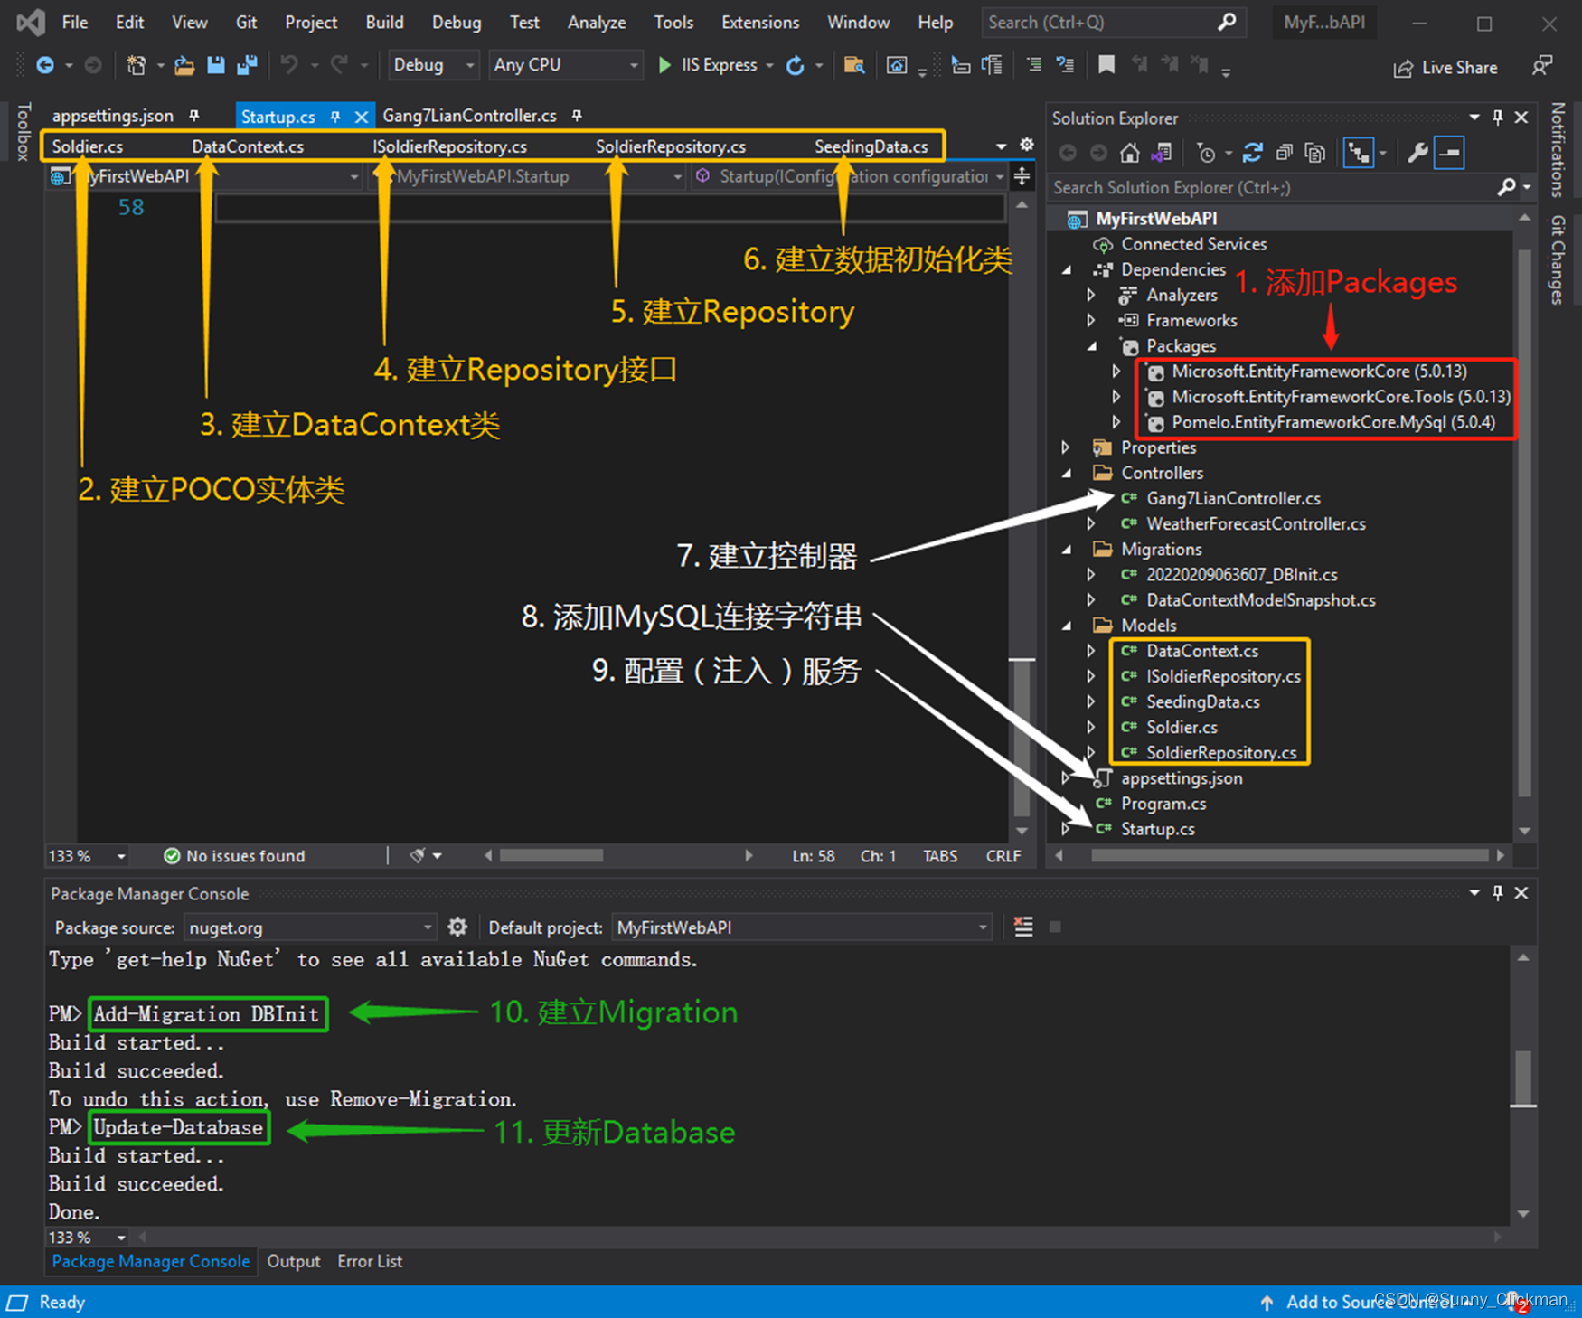Click the Save icon in toolbar

click(215, 65)
